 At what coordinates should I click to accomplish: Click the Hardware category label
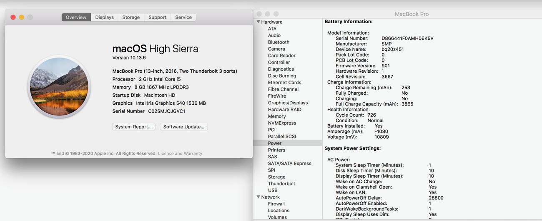point(272,22)
